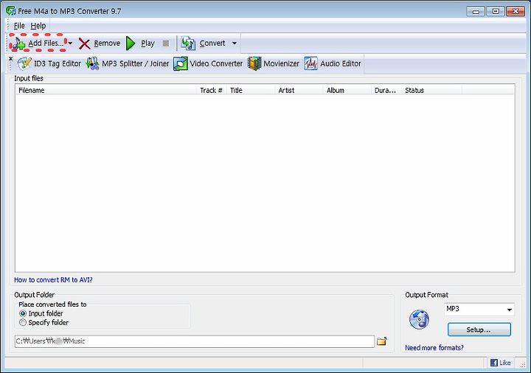Viewport: 531px width, 373px height.
Task: Stop playback with the gray square button
Action: [x=166, y=43]
